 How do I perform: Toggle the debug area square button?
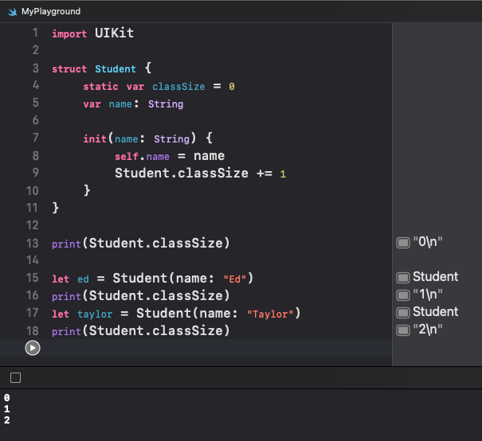pos(15,377)
